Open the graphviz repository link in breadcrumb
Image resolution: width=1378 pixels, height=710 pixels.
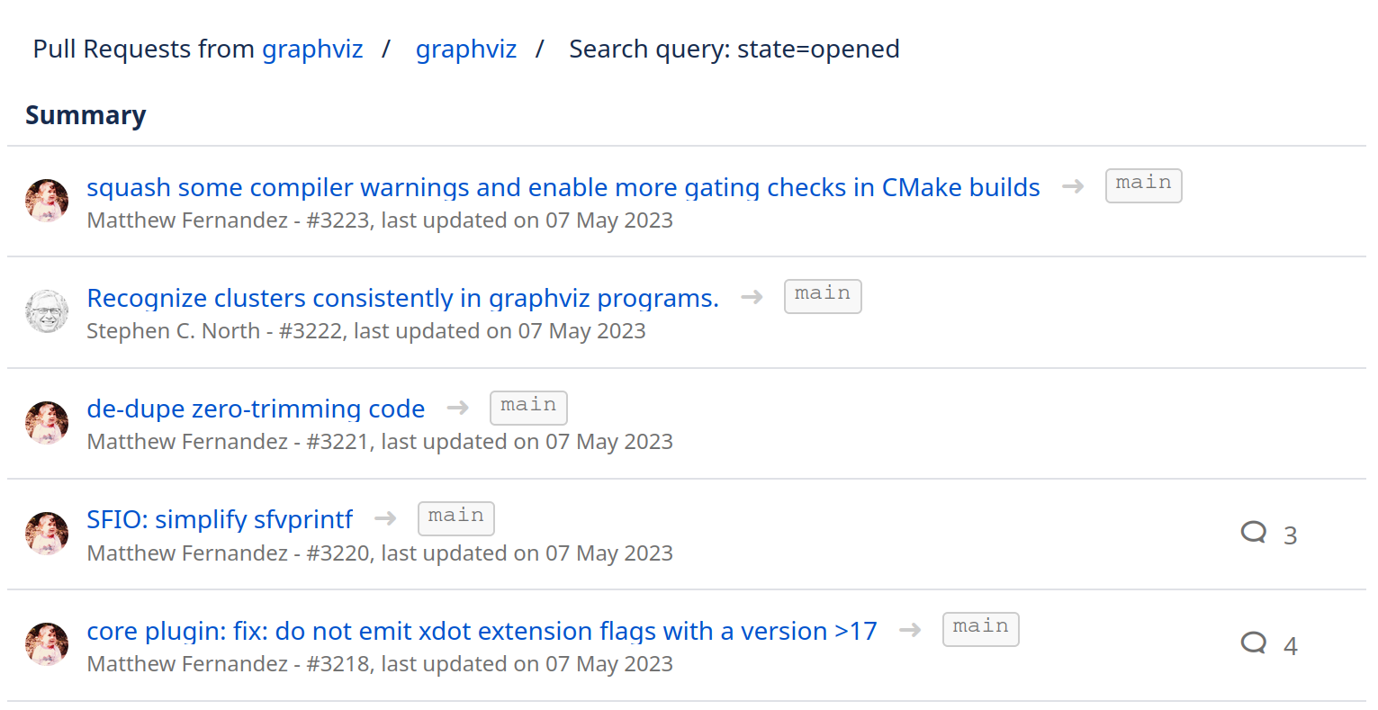click(x=465, y=49)
